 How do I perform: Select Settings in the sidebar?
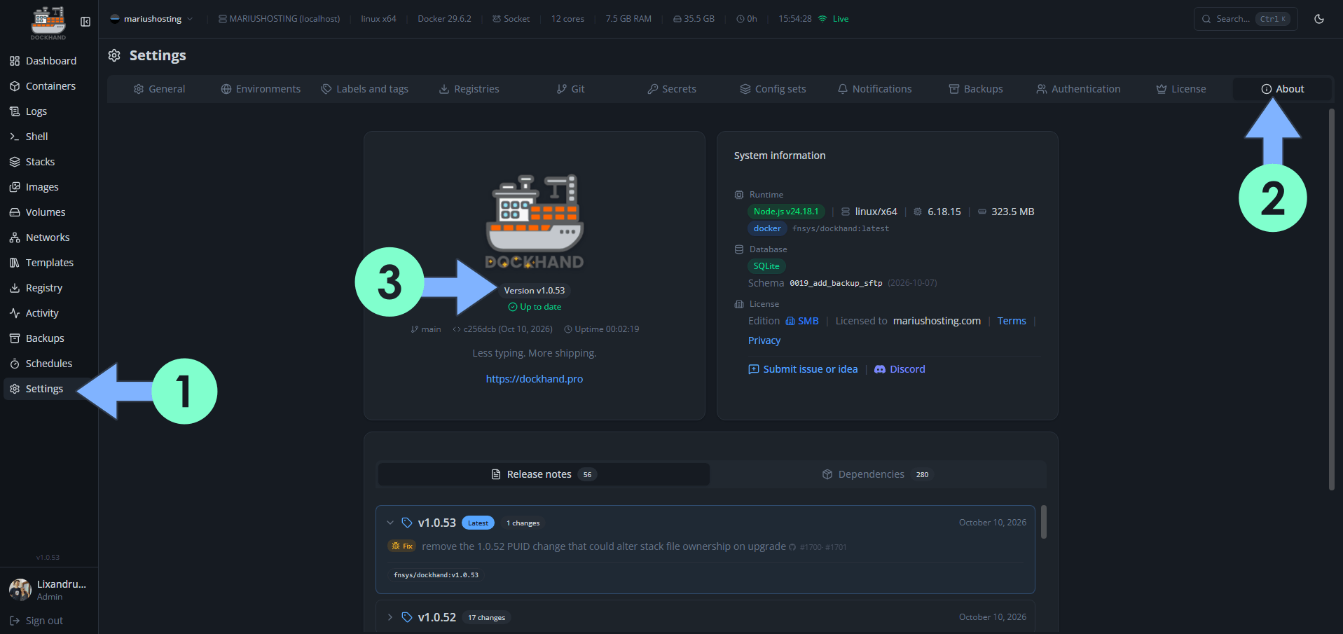coord(49,389)
